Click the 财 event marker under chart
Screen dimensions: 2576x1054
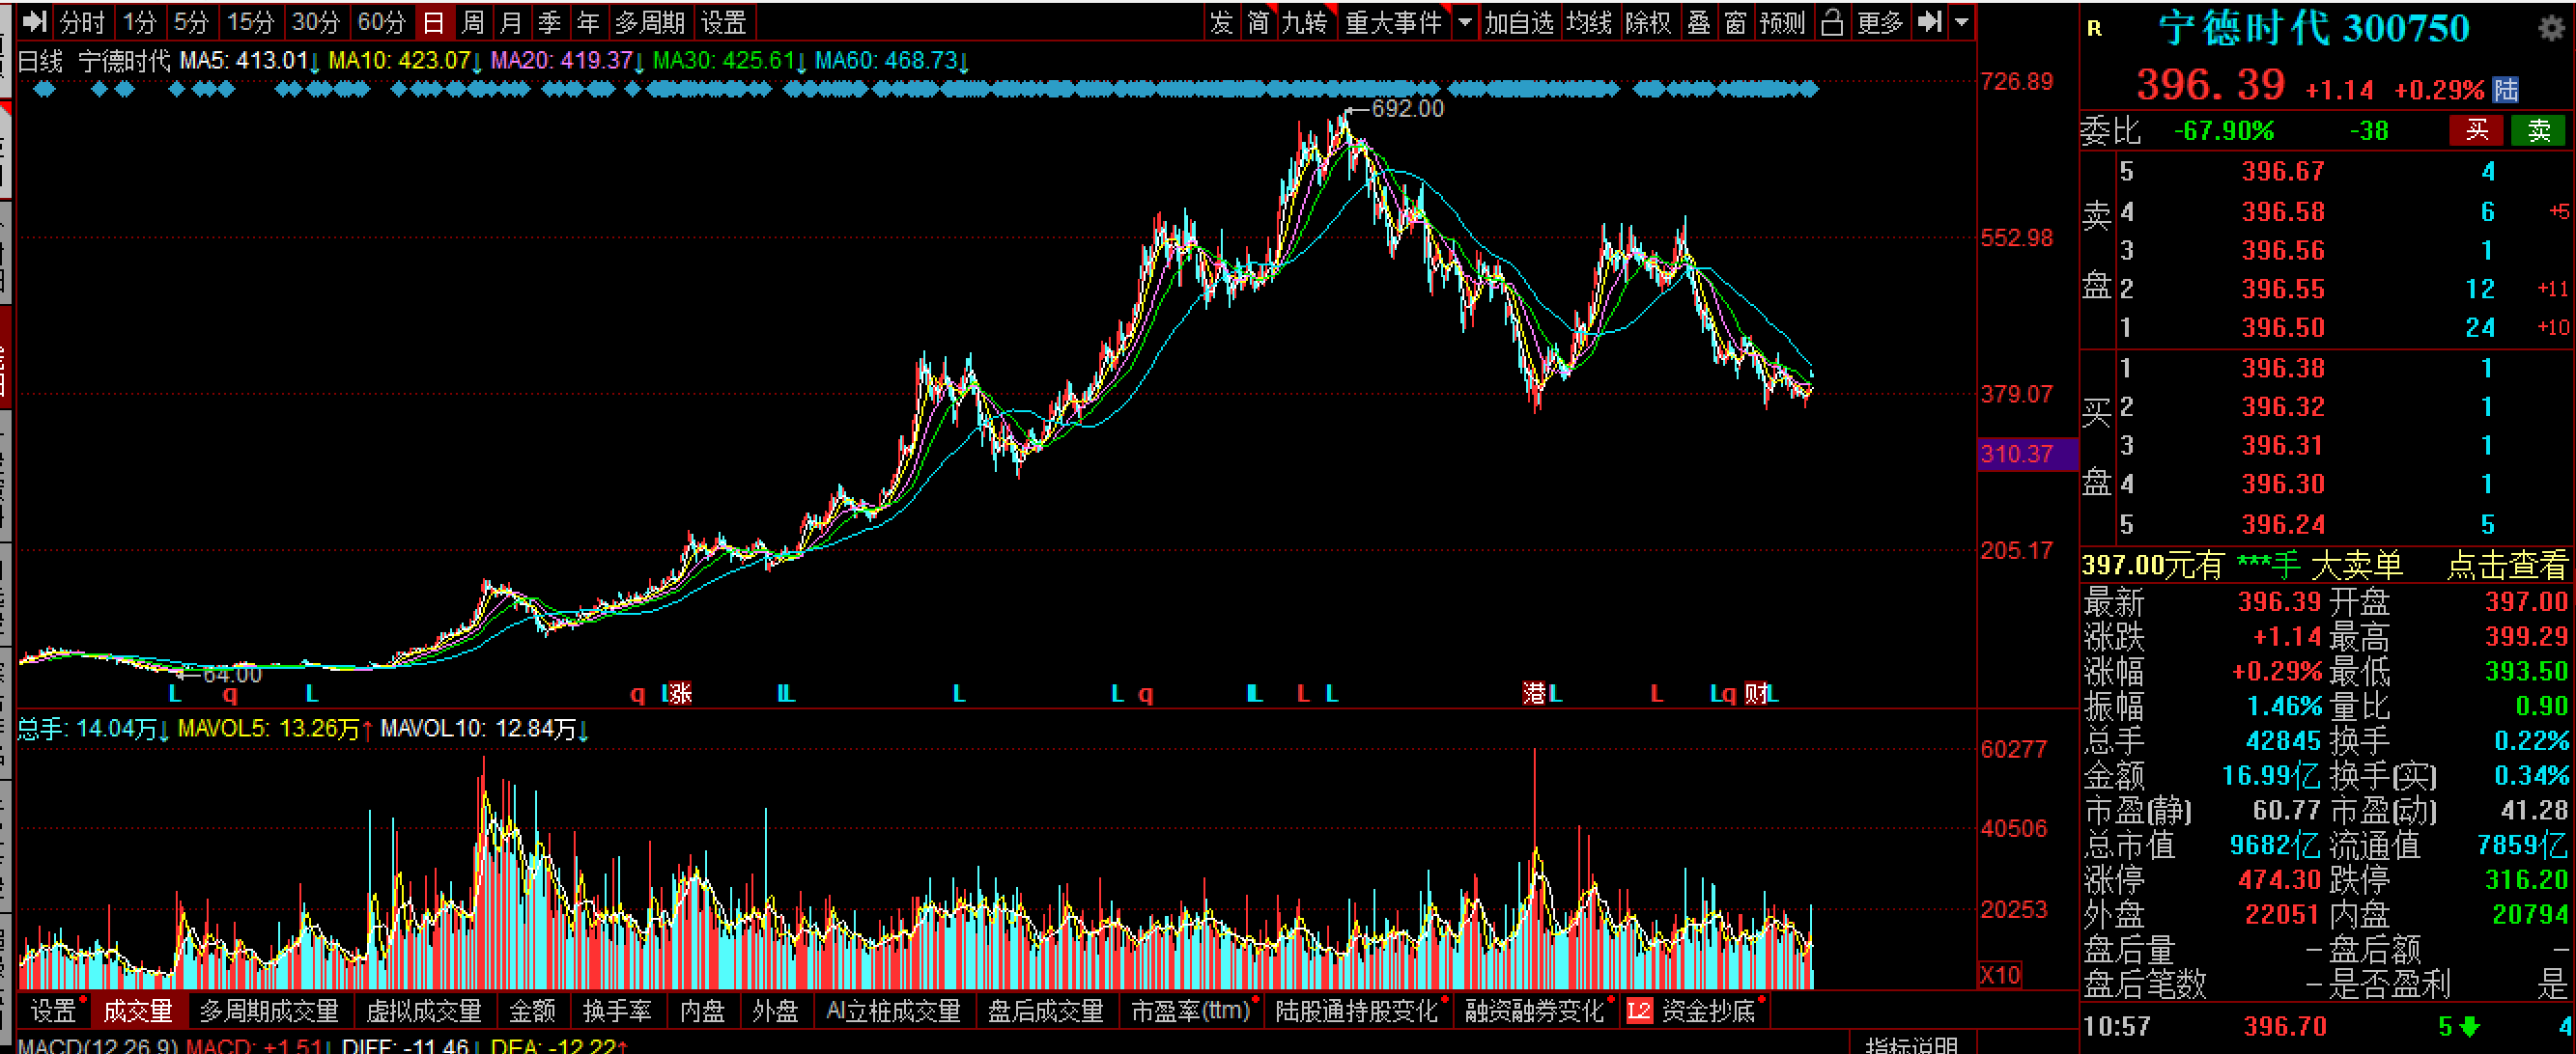pos(1756,693)
